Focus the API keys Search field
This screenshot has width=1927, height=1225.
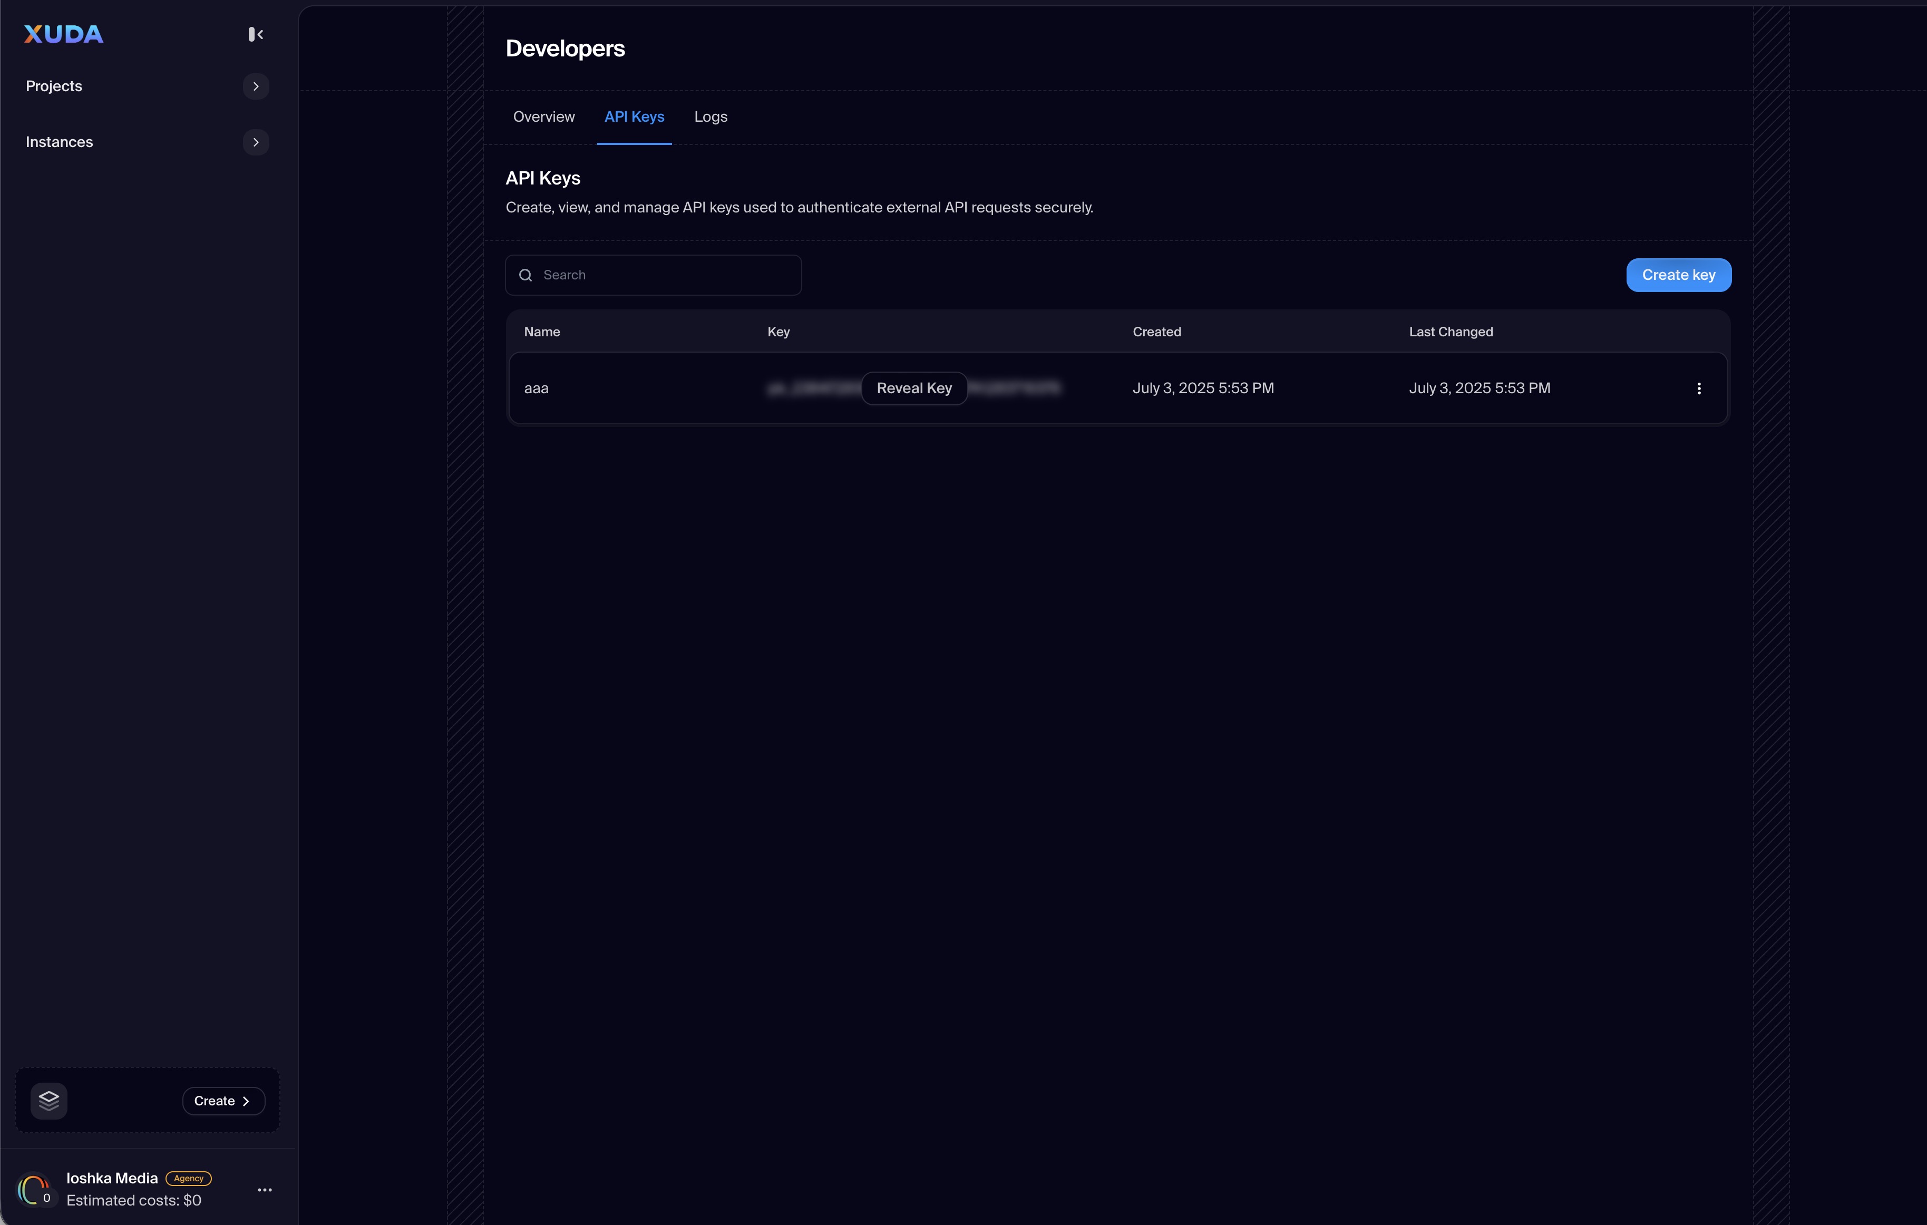click(x=653, y=275)
